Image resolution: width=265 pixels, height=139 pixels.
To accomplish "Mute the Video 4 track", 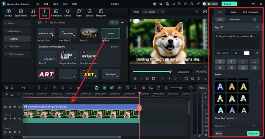I will 10,119.
